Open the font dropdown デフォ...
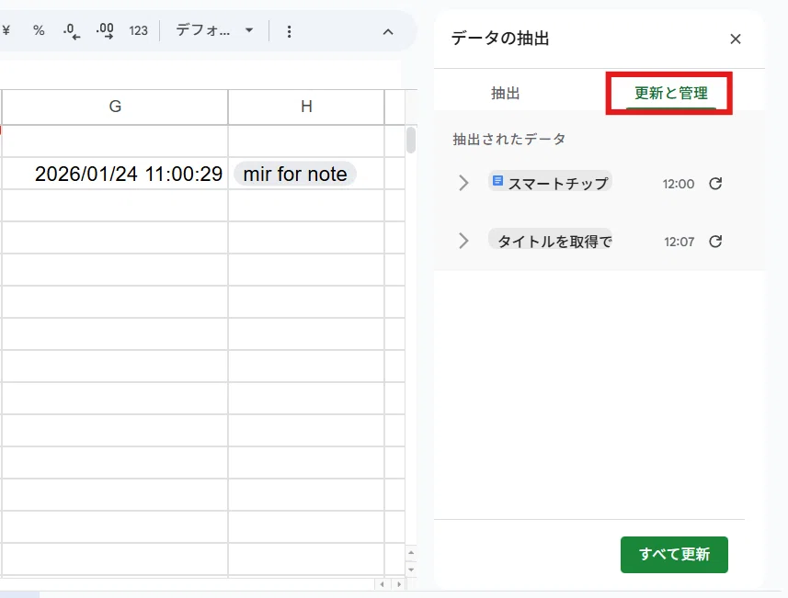Viewport: 788px width, 598px height. 214,30
